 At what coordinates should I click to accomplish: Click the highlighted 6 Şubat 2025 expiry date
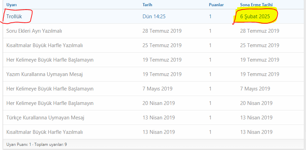pyautogui.click(x=255, y=16)
